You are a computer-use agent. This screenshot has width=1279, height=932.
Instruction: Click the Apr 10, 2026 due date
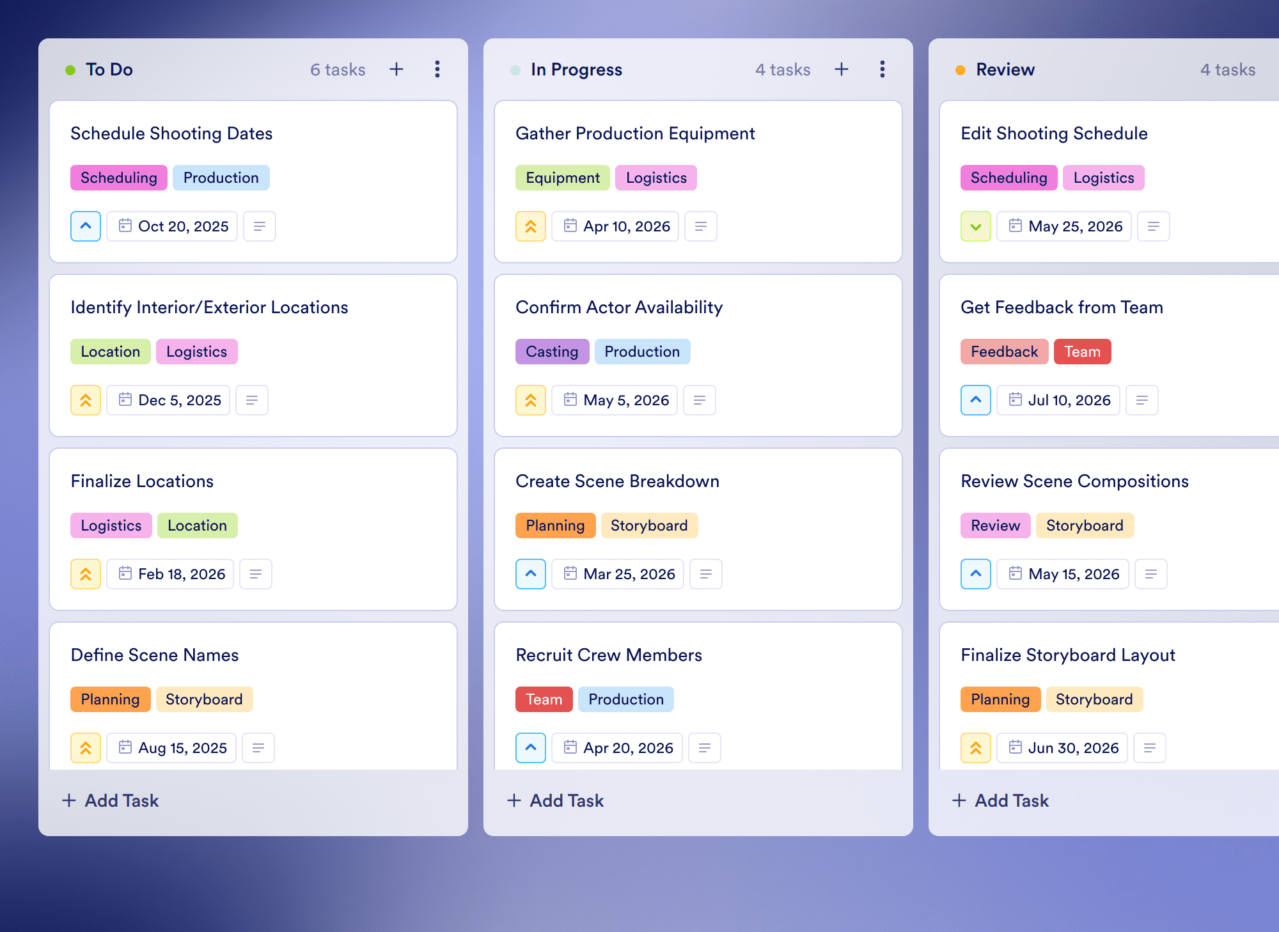(x=615, y=226)
